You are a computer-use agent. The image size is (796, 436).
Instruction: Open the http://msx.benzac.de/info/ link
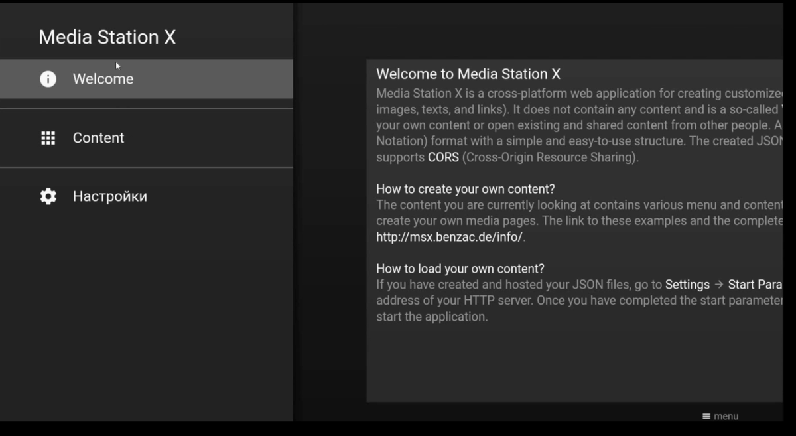pos(450,237)
